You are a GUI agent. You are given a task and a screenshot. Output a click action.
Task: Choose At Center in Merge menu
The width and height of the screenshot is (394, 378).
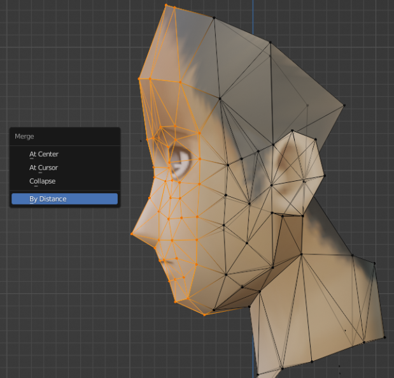(64, 154)
